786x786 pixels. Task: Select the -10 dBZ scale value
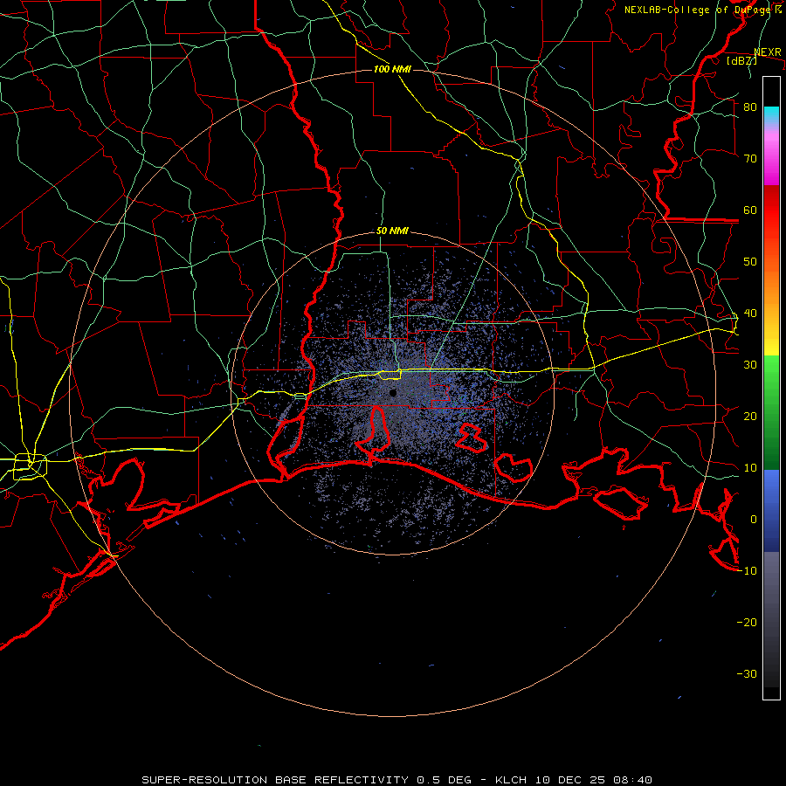coord(747,571)
